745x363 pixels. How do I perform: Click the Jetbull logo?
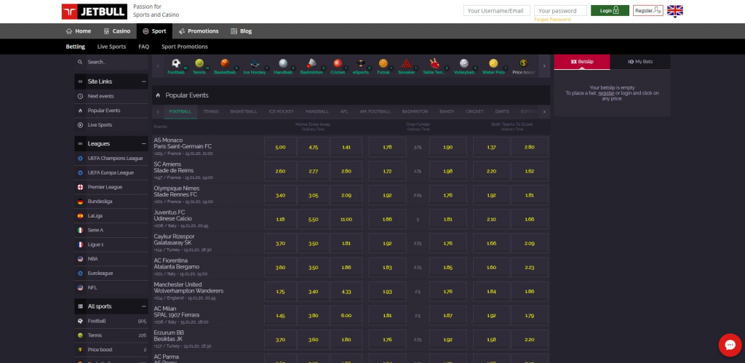click(94, 12)
